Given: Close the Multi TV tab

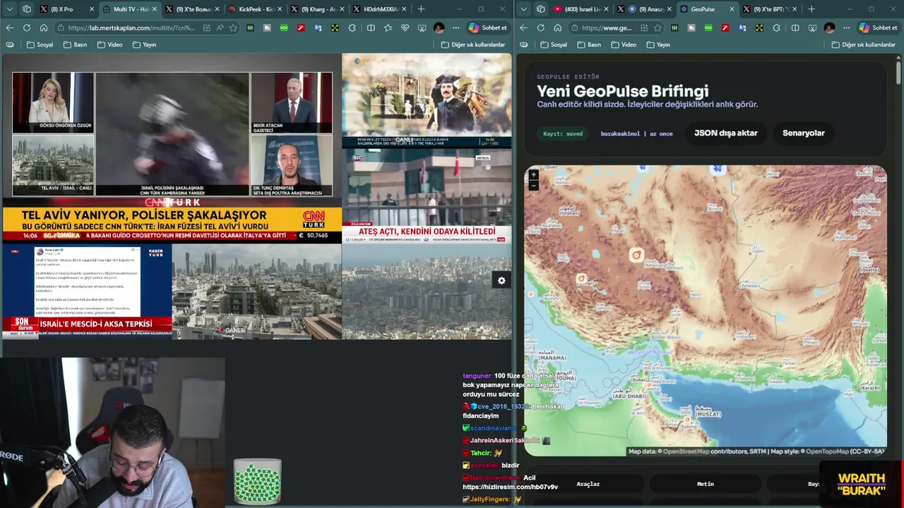Looking at the screenshot, I should [x=154, y=9].
